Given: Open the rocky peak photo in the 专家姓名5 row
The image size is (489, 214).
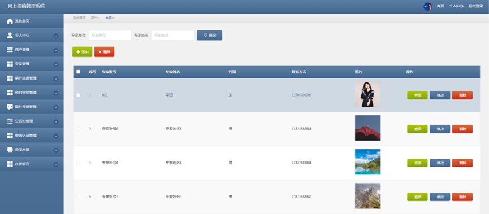Looking at the screenshot, I should pos(367,196).
